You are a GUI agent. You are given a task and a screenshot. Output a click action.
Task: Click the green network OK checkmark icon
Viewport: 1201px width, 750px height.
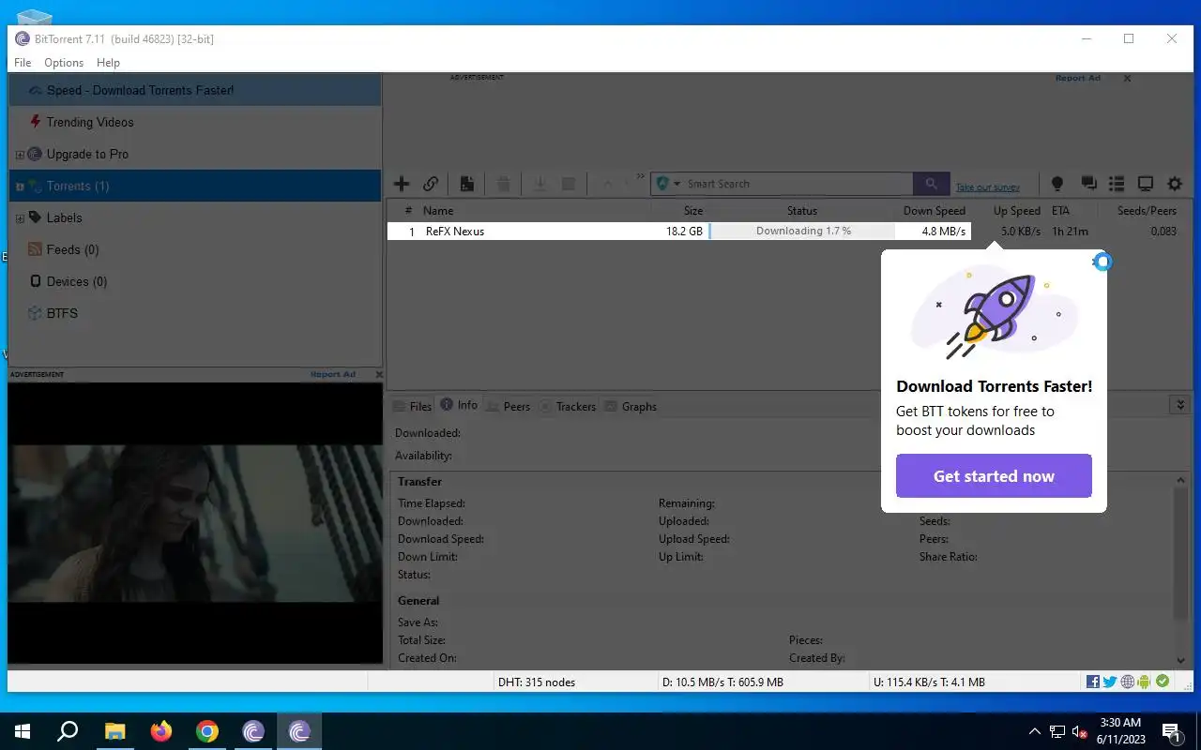(x=1163, y=682)
